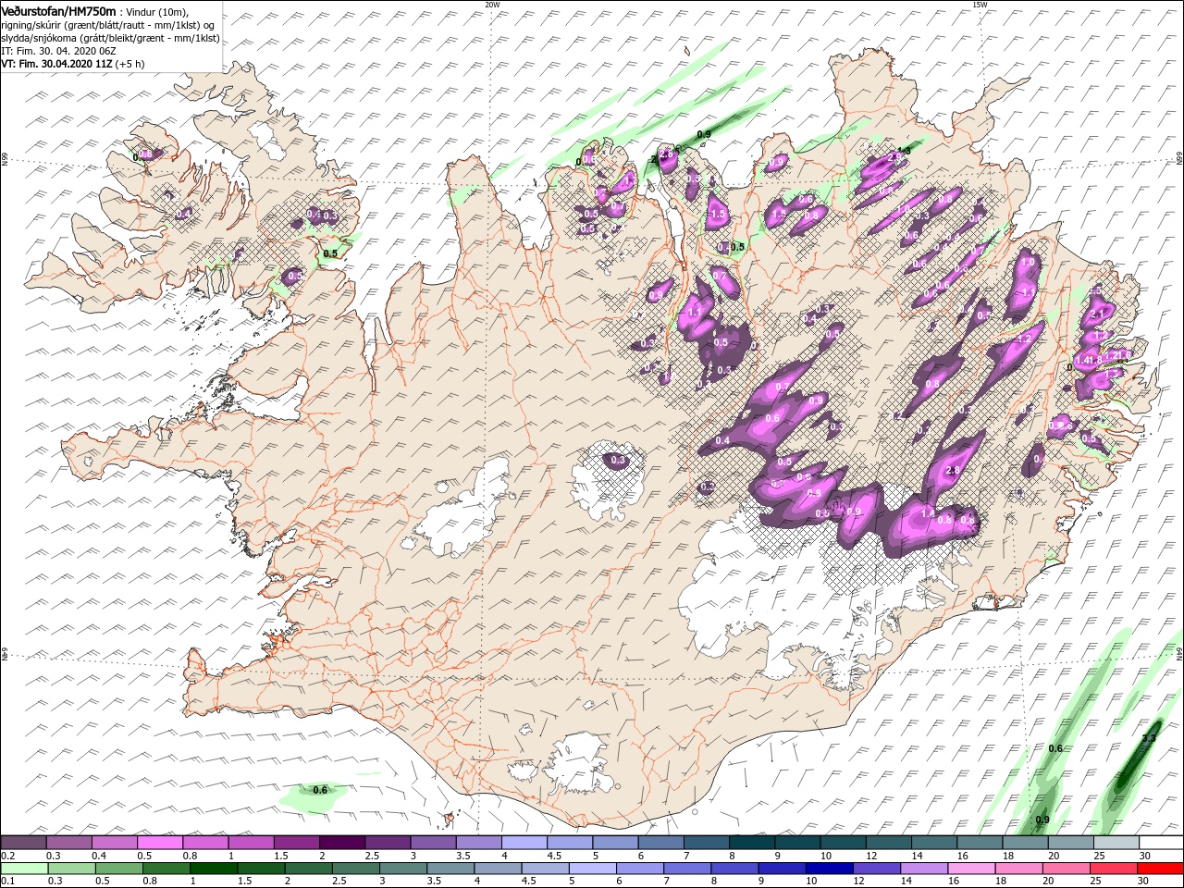Click the 15W longitude label
This screenshot has width=1184, height=888.
click(x=979, y=5)
